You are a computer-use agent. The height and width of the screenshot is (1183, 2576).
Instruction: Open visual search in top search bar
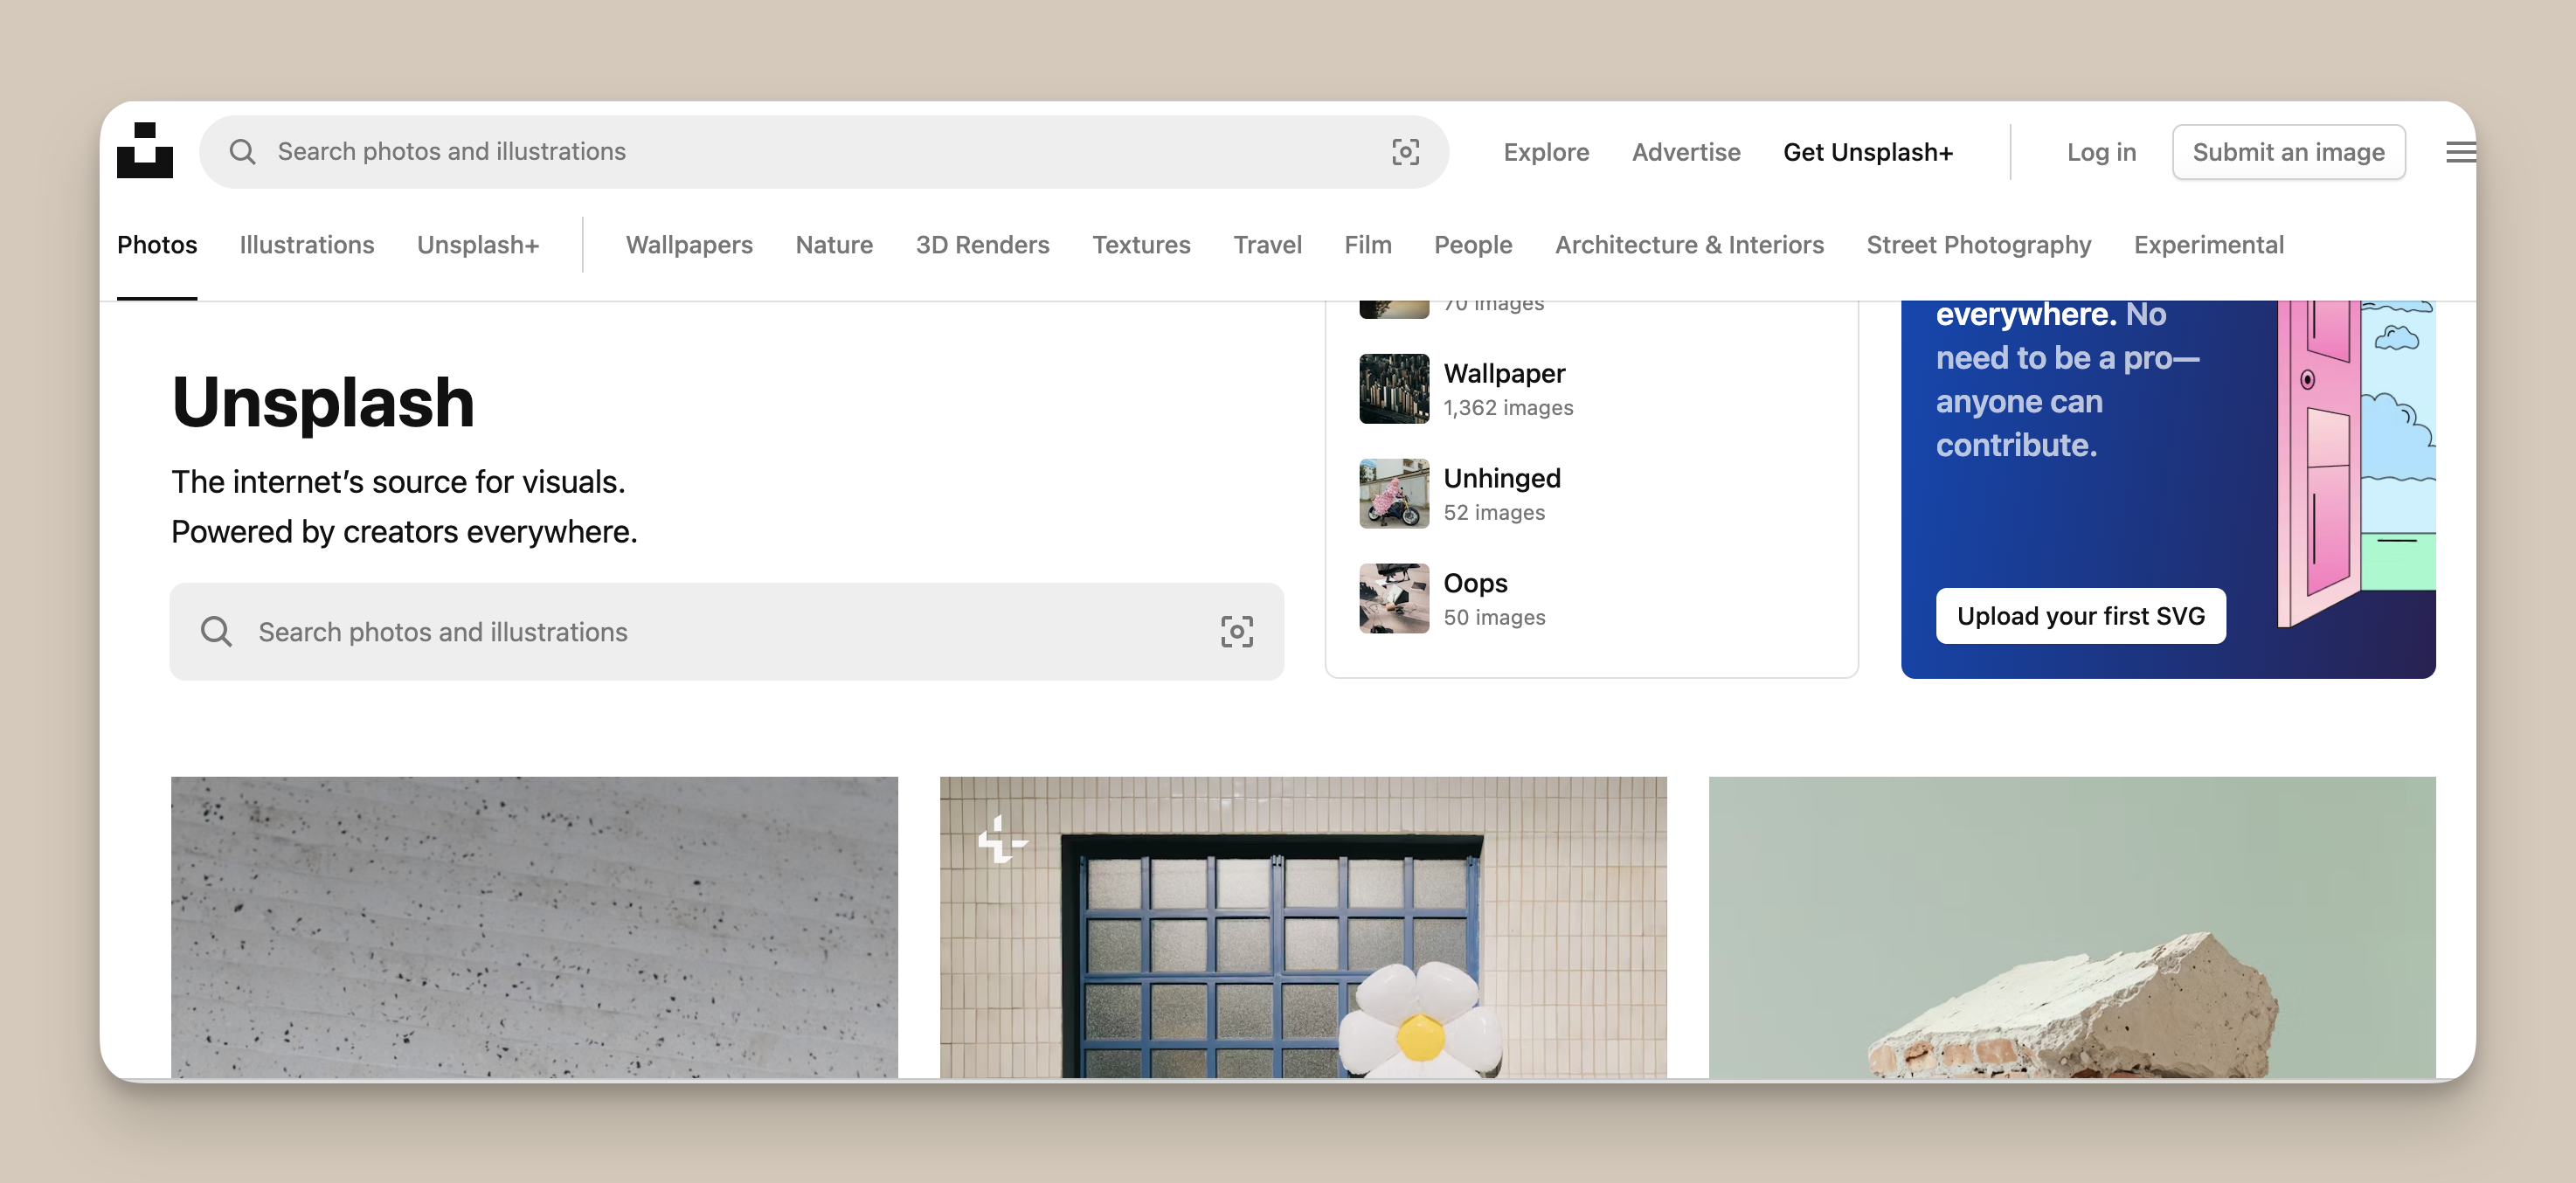coord(1405,152)
